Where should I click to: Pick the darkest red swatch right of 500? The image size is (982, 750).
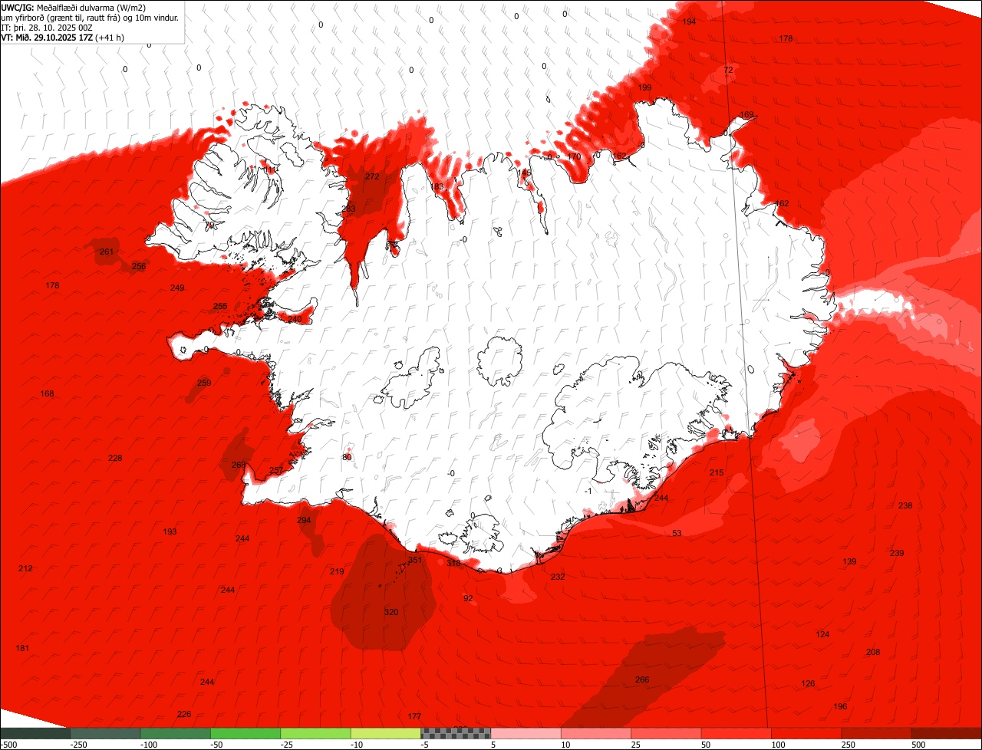(947, 733)
